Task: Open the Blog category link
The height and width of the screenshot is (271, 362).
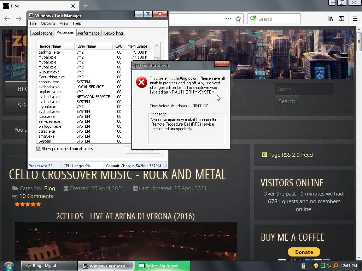Action: (49, 188)
